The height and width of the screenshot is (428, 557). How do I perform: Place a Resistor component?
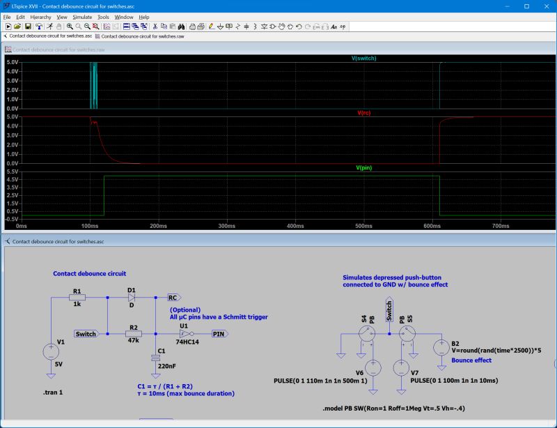click(237, 27)
